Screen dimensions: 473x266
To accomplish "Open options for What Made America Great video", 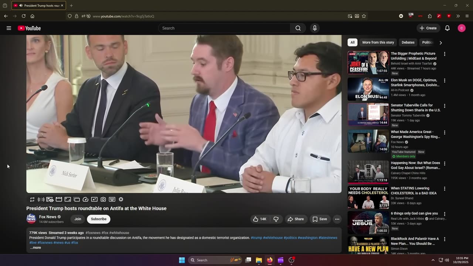I will 445,132.
